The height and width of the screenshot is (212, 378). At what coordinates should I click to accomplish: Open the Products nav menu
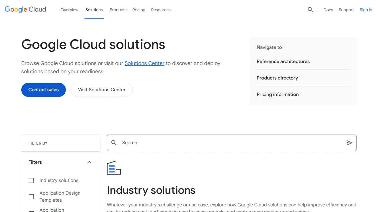[x=118, y=10]
